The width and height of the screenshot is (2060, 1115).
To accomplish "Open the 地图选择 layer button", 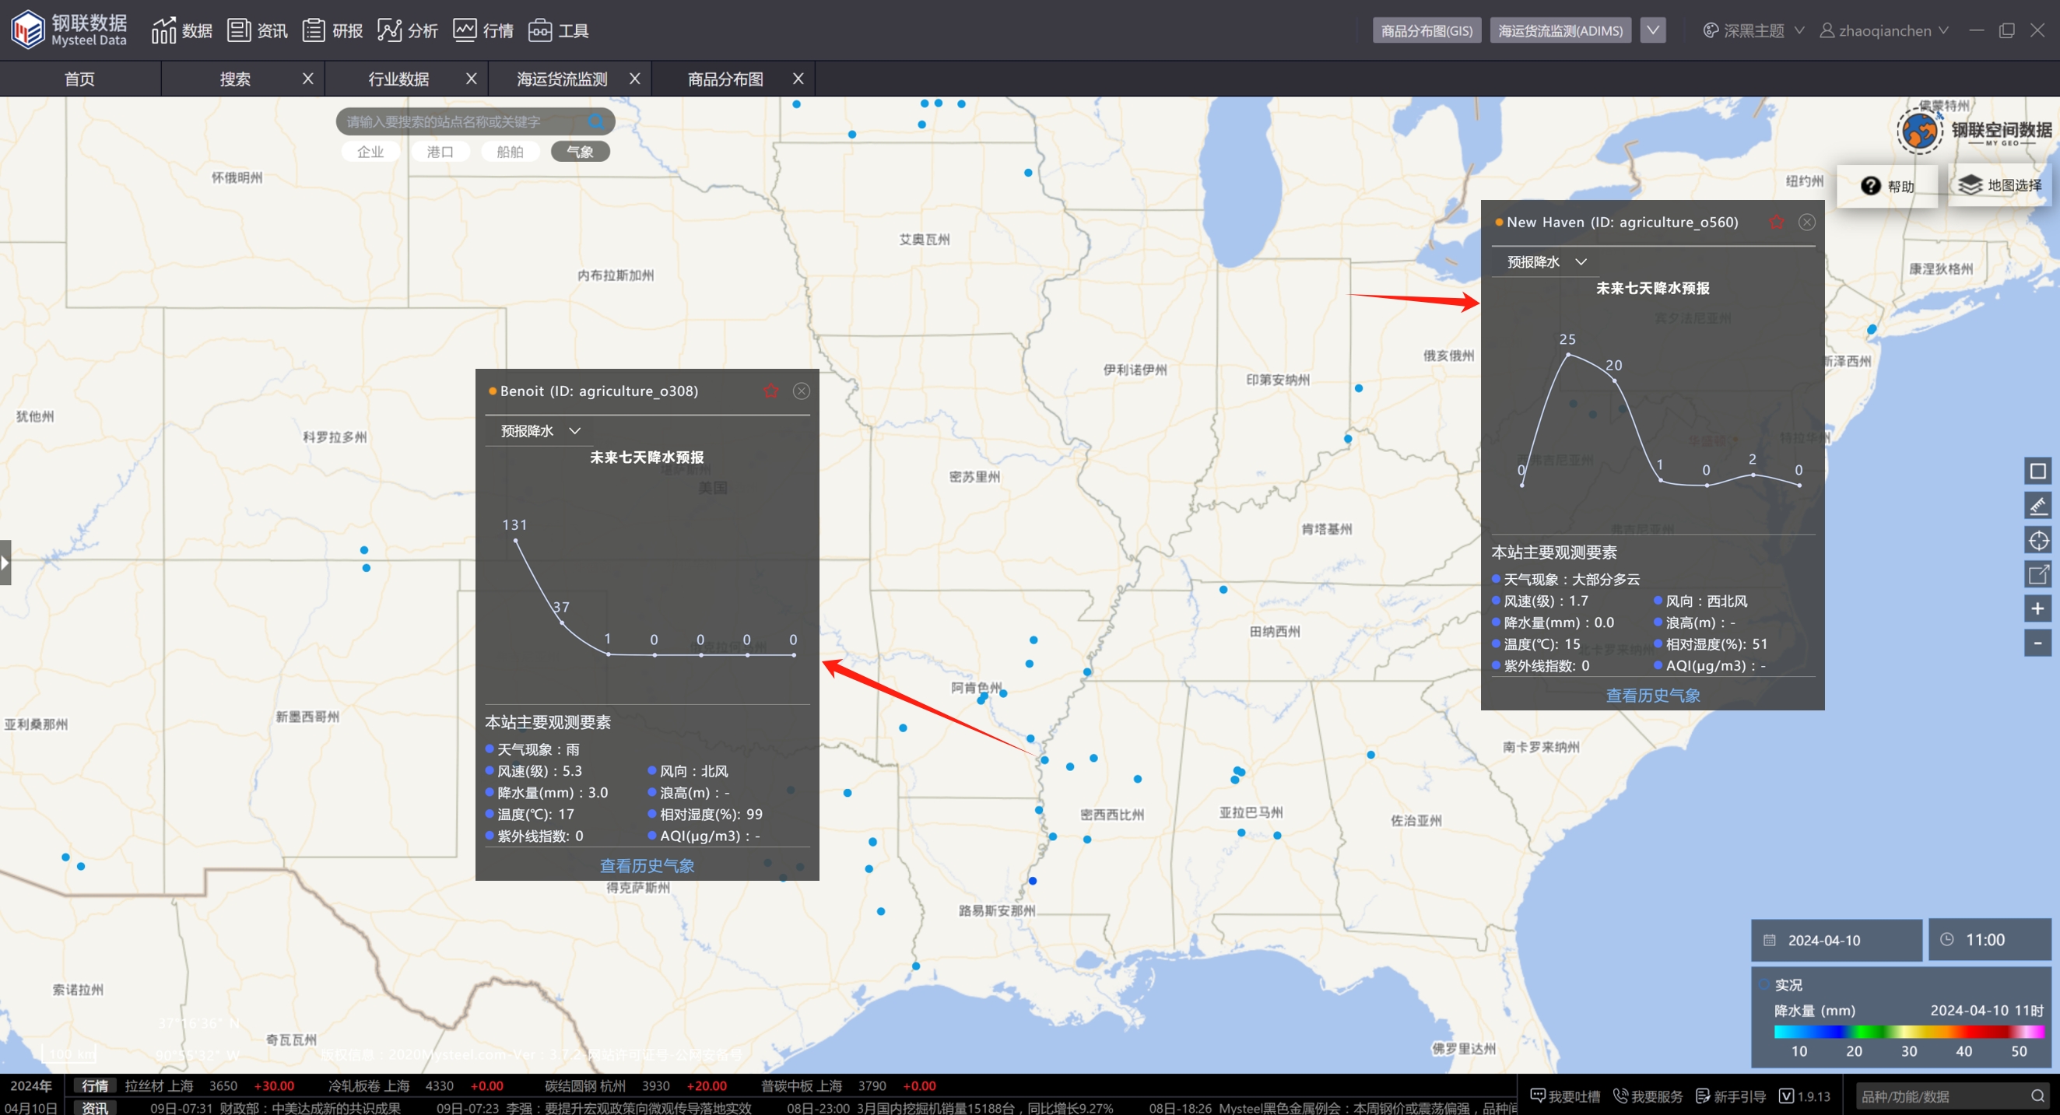I will coord(2000,185).
